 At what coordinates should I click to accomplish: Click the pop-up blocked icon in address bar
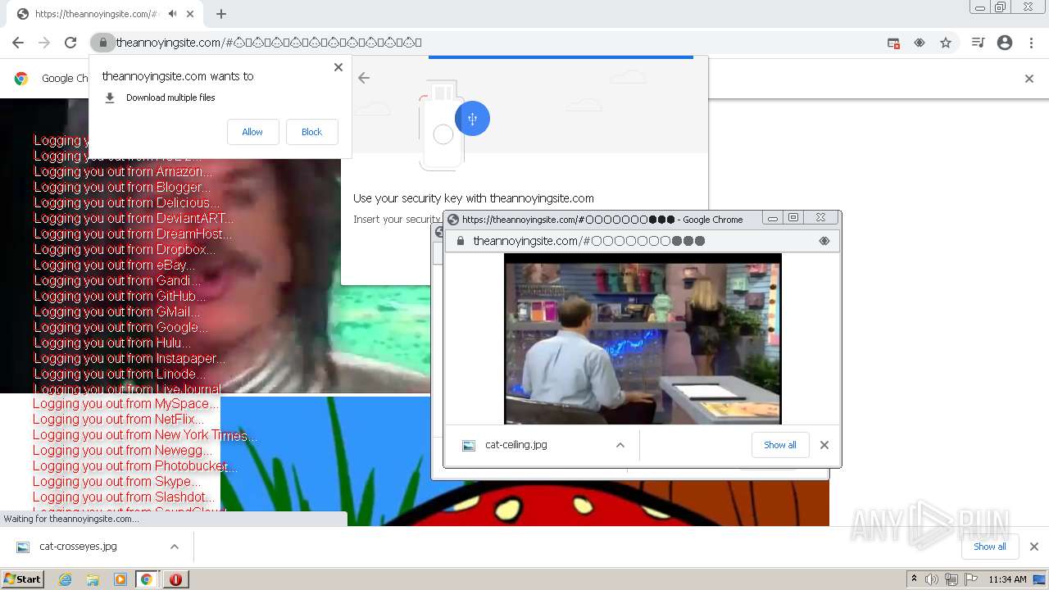(893, 43)
